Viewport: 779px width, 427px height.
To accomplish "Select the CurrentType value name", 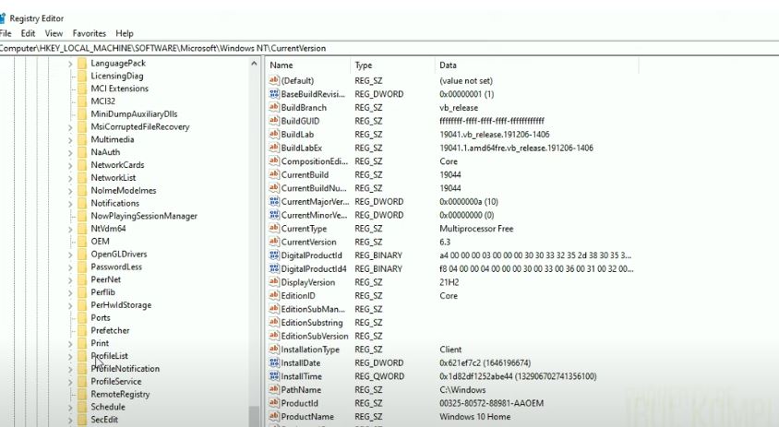I will tap(304, 229).
